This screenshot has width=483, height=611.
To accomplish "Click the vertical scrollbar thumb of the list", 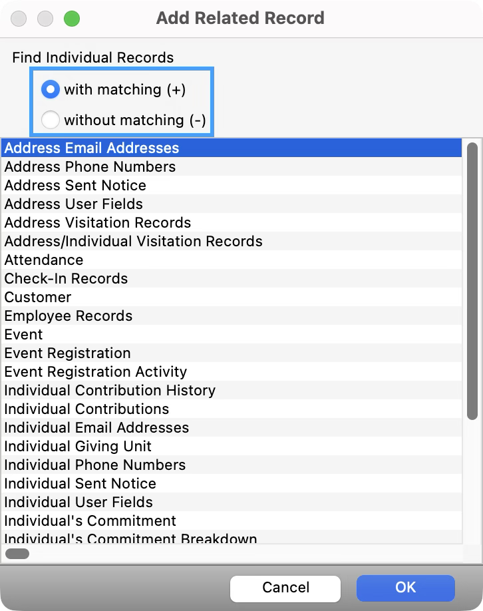I will (x=472, y=281).
